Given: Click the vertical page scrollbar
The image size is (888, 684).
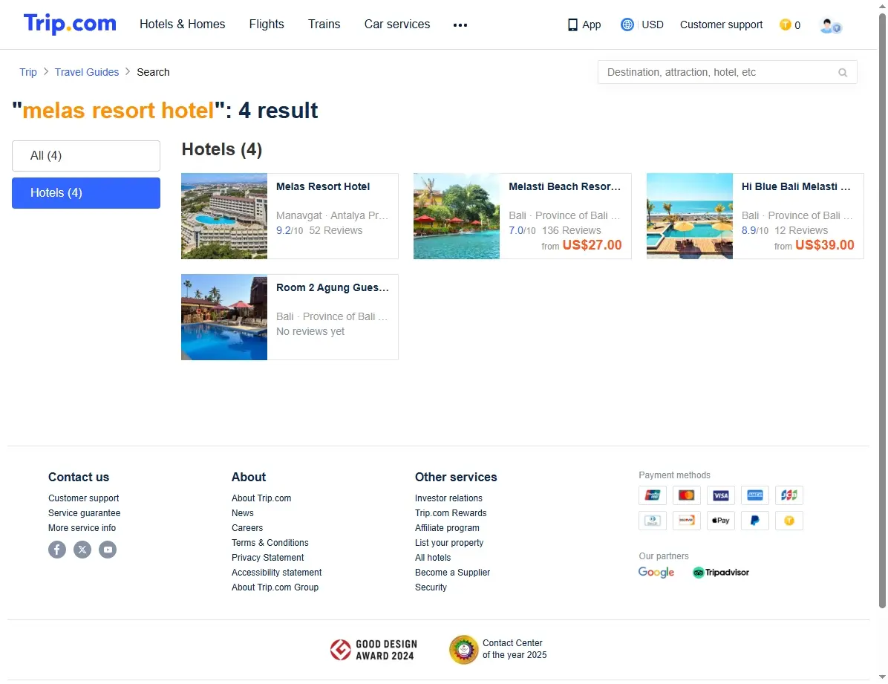Looking at the screenshot, I should [x=882, y=310].
